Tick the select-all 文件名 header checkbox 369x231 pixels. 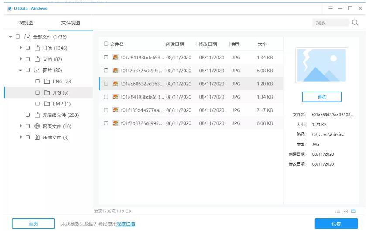tap(106, 44)
